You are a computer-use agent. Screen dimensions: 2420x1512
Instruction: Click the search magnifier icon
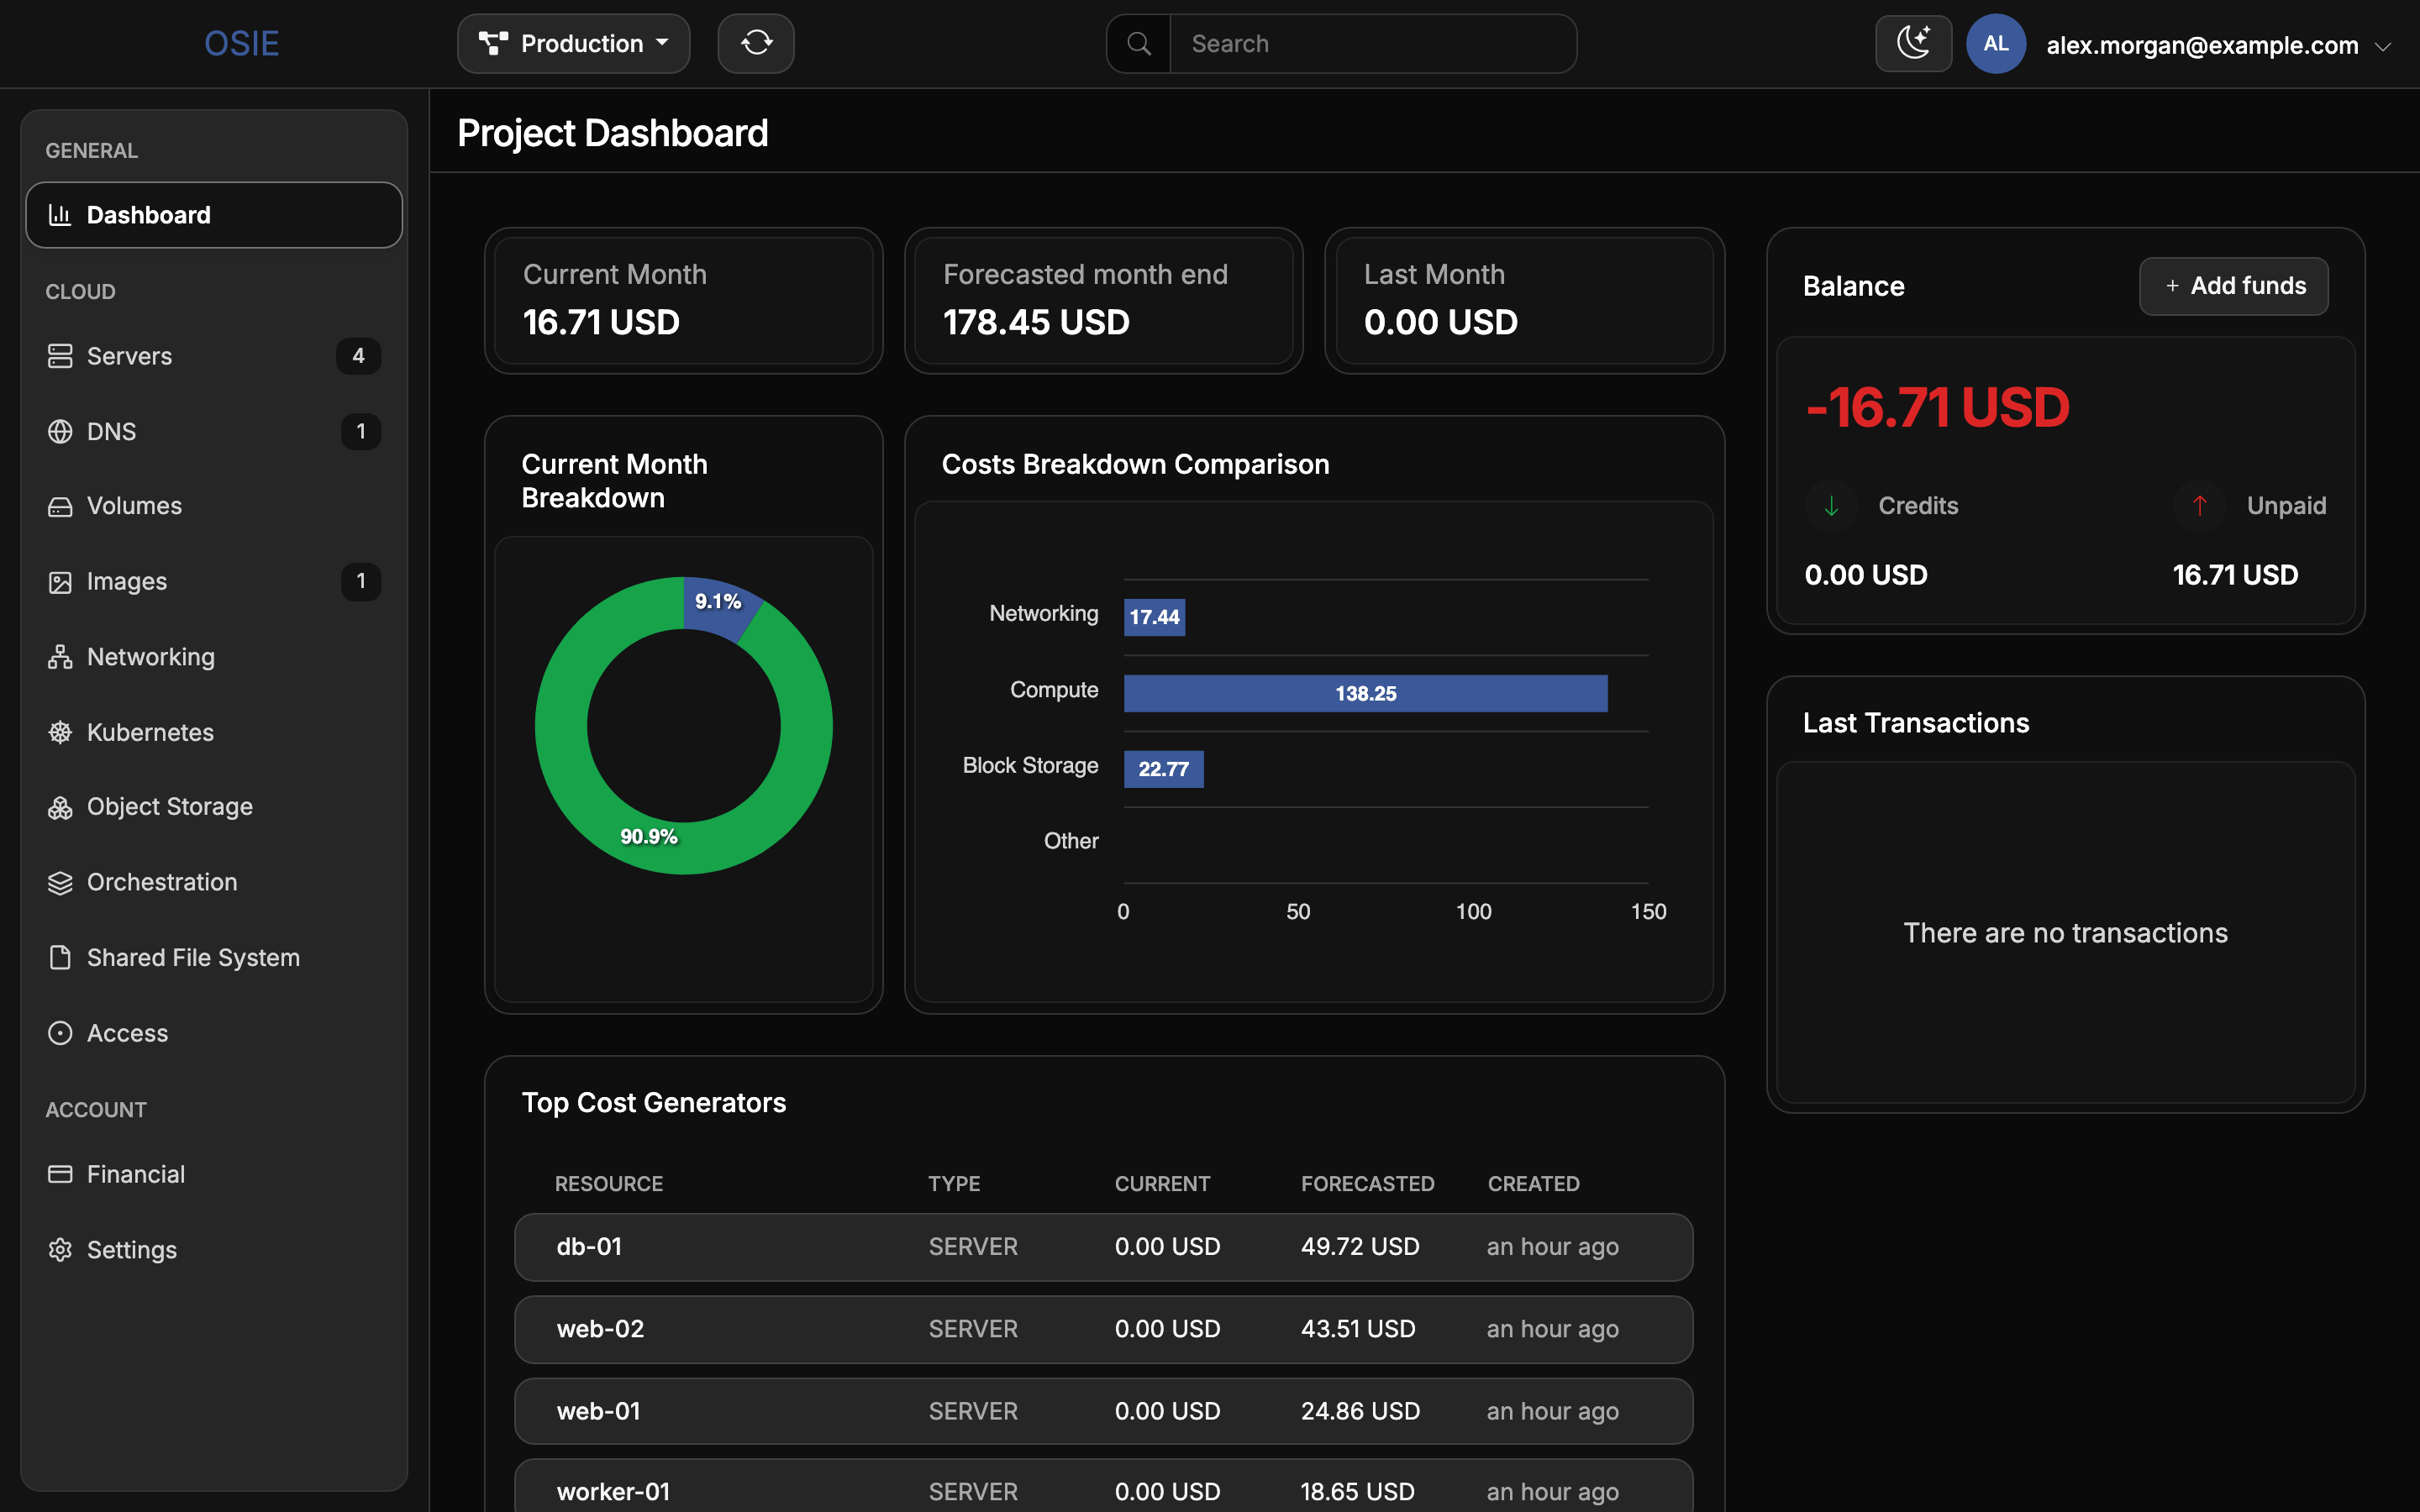pos(1138,43)
